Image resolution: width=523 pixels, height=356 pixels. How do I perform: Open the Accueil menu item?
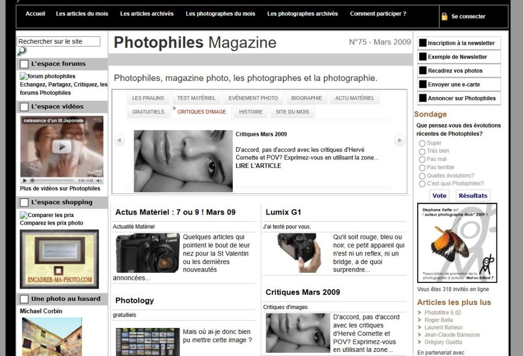(x=35, y=14)
